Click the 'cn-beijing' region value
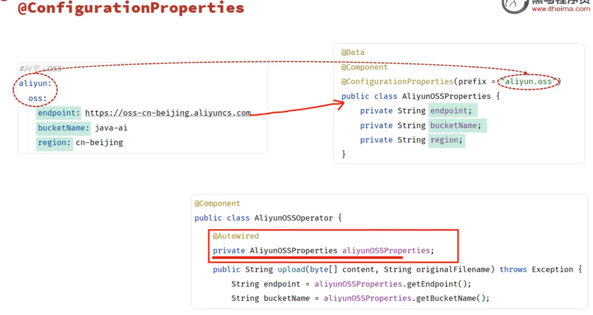 [99, 143]
